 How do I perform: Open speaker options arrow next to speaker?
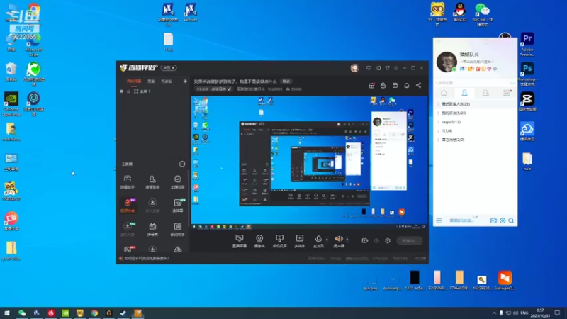(347, 240)
